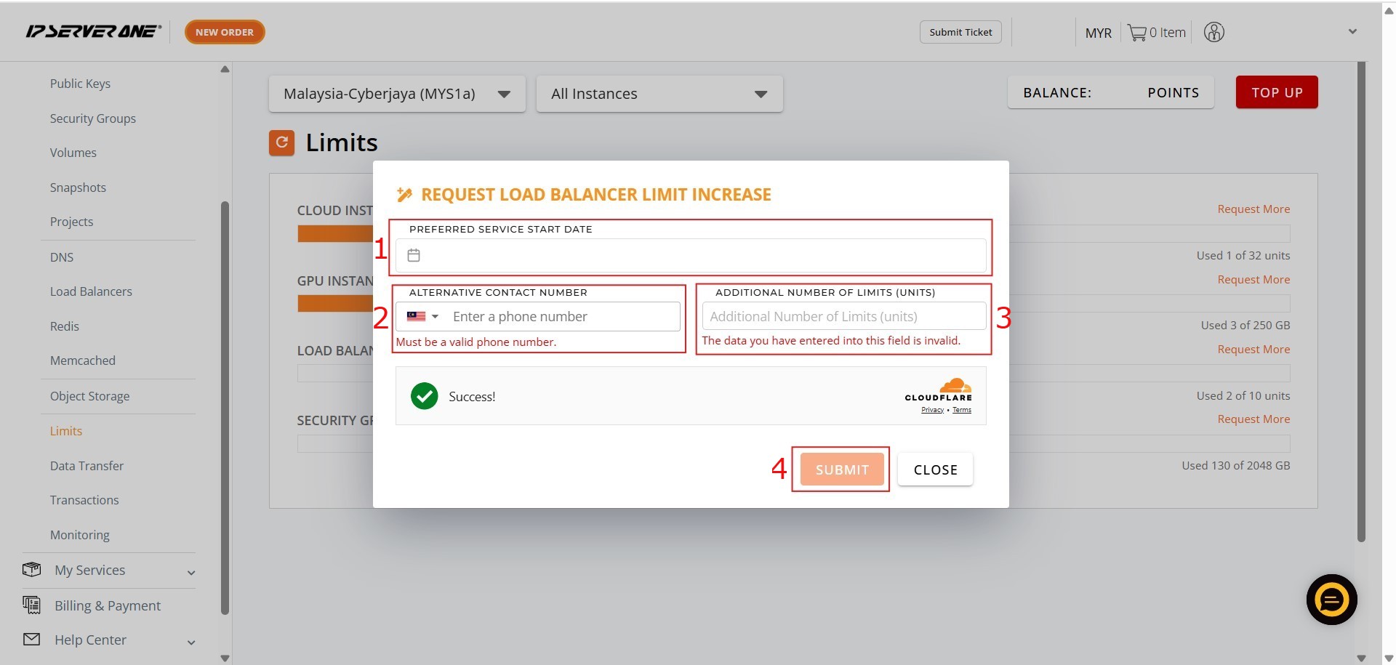Click the Help Center envelope icon
The height and width of the screenshot is (665, 1396).
tap(31, 640)
